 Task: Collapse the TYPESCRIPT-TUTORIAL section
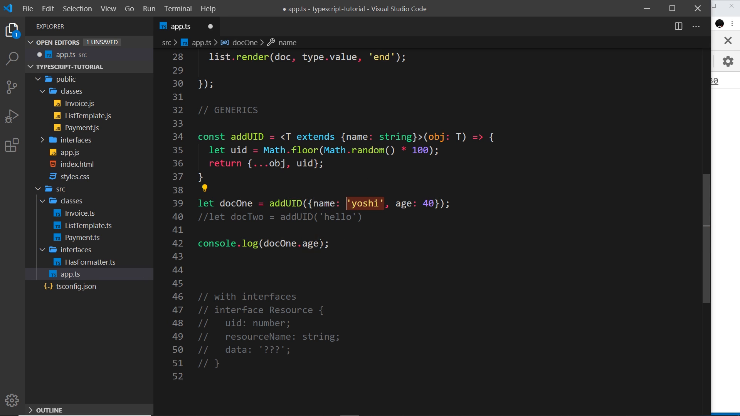point(31,67)
